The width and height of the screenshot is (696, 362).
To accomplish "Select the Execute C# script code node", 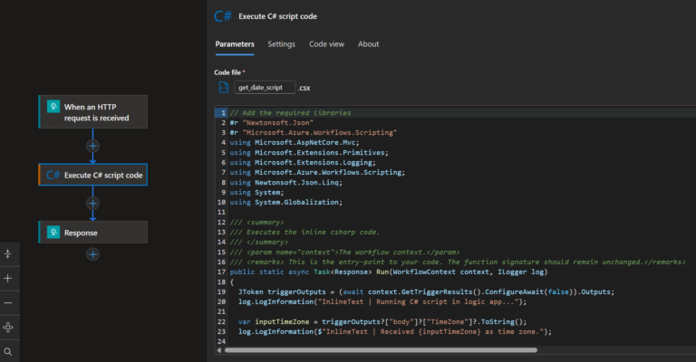I will (x=92, y=175).
